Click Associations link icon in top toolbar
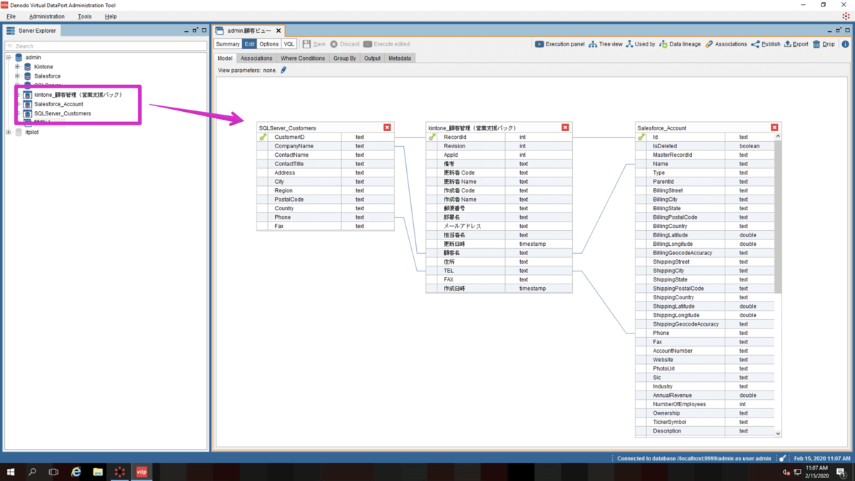 [x=709, y=44]
